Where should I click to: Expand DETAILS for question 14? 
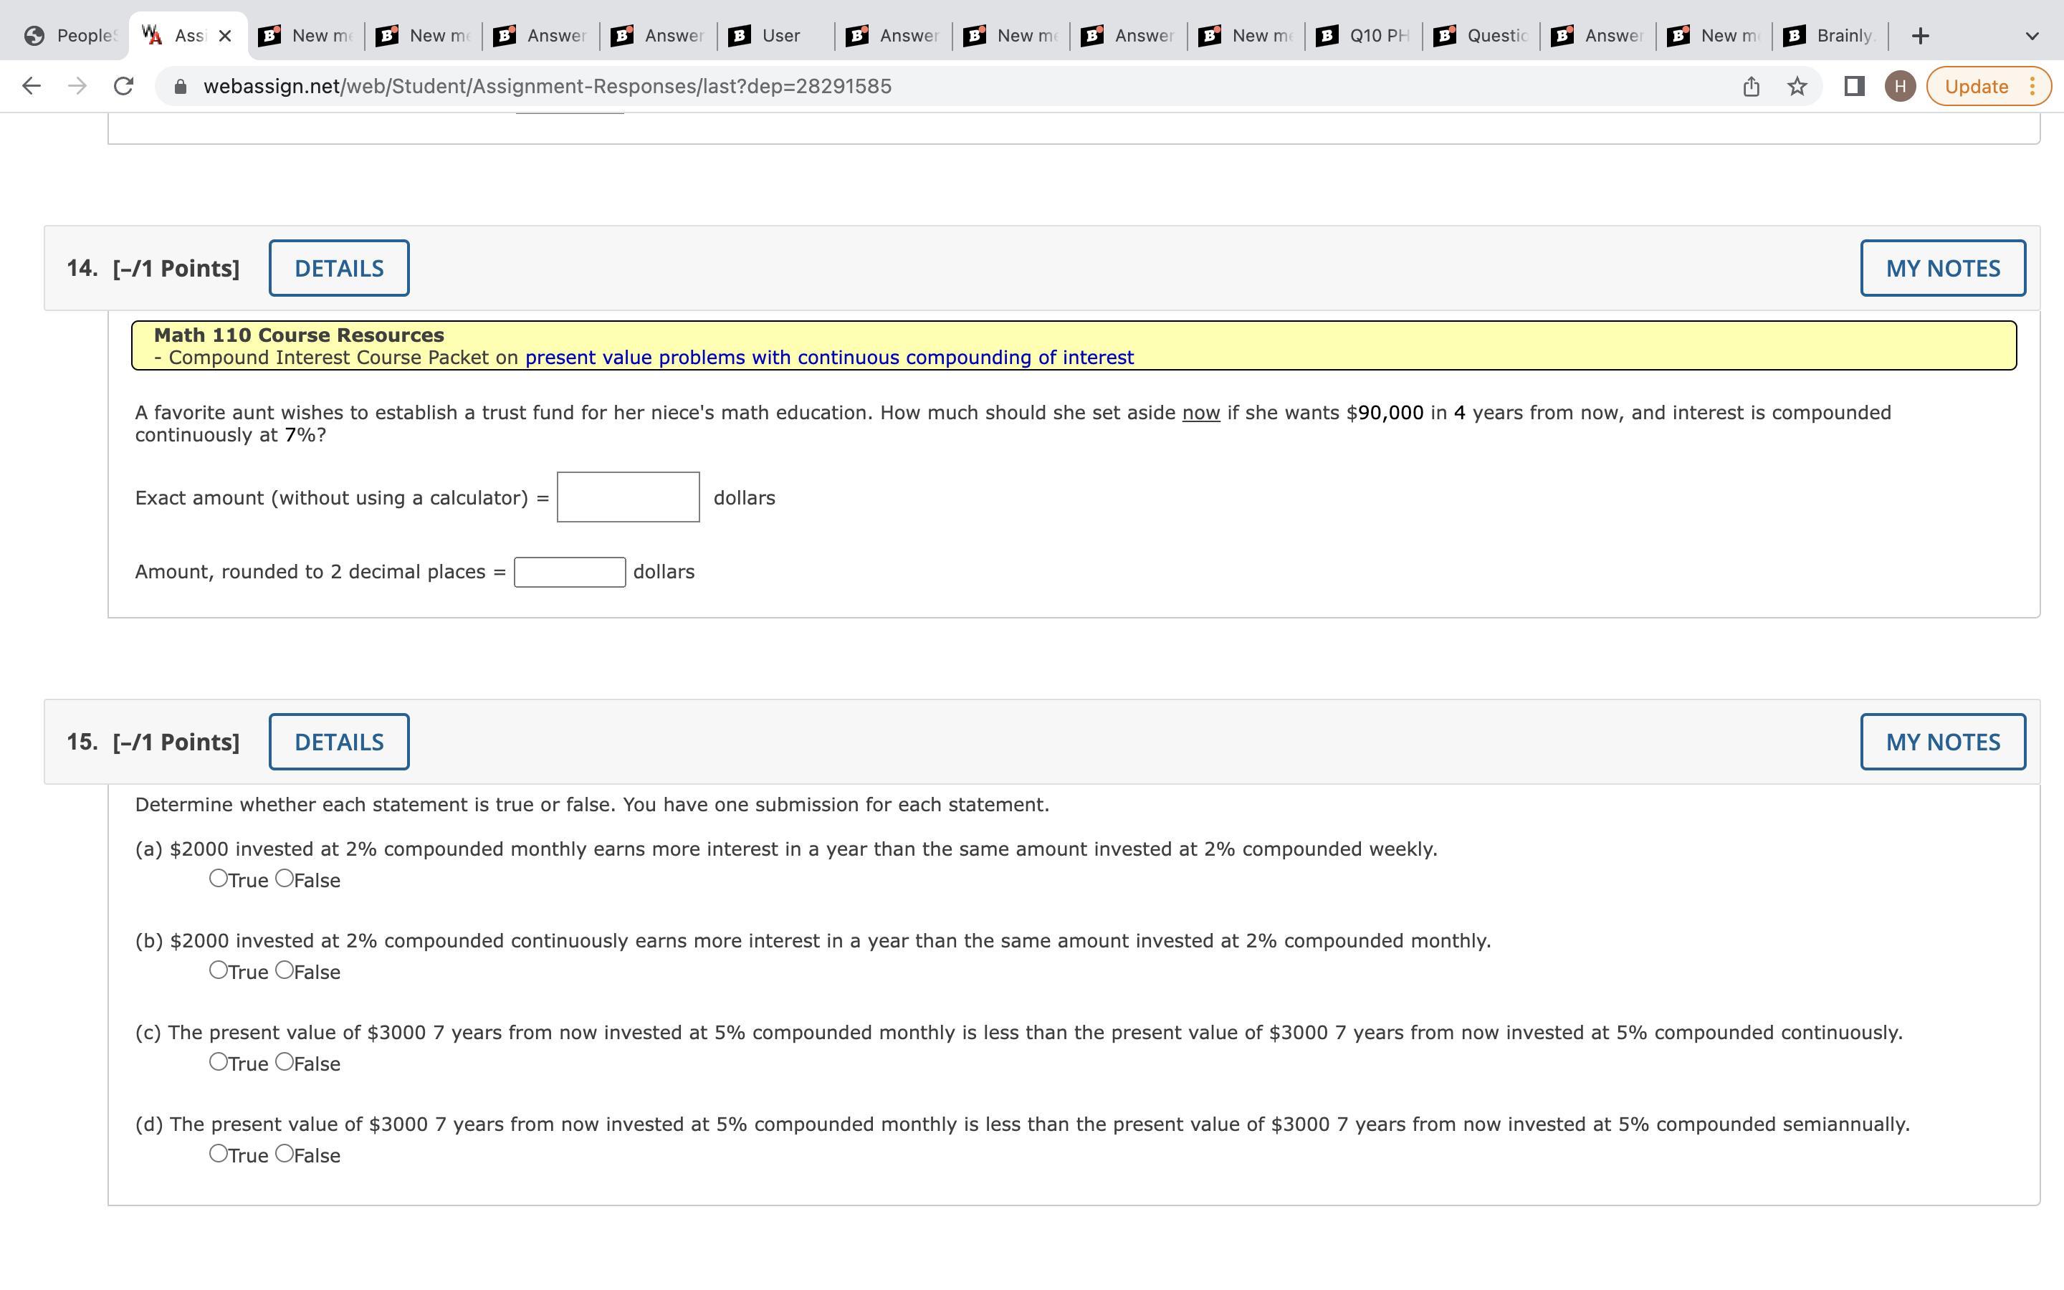pyautogui.click(x=338, y=268)
